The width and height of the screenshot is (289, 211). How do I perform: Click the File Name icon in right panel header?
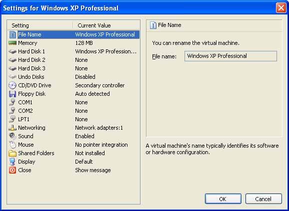[x=153, y=25]
